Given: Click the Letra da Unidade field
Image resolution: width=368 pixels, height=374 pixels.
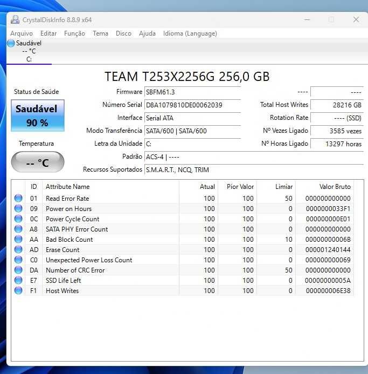Looking at the screenshot, I should tap(192, 144).
